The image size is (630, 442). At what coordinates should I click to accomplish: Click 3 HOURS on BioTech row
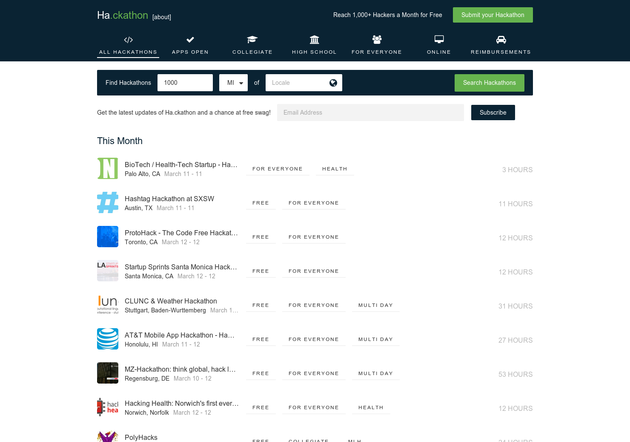point(517,170)
